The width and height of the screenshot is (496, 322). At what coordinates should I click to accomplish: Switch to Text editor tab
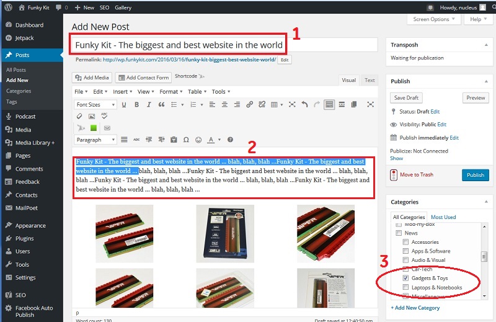pos(370,80)
